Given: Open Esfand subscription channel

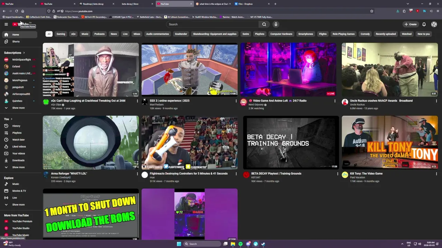Looking at the screenshot, I should point(19,66).
